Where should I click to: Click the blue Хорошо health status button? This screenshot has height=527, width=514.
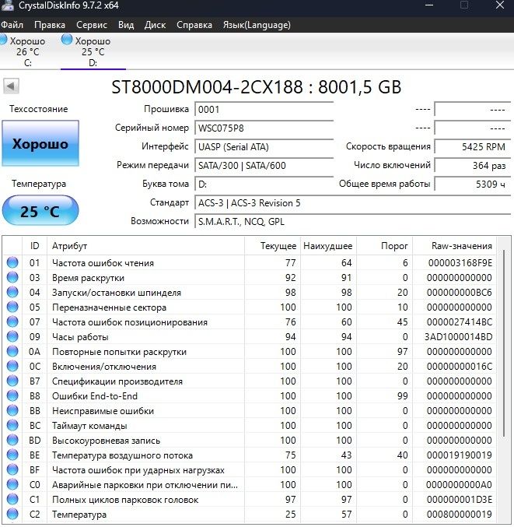(x=40, y=143)
